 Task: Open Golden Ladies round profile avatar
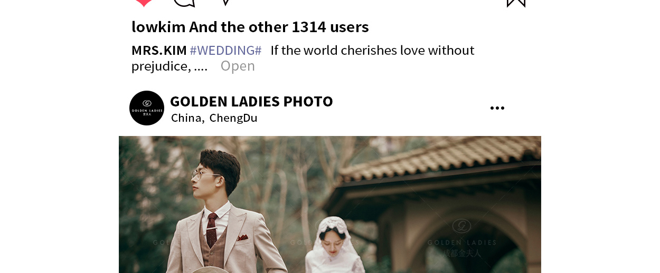(x=147, y=108)
